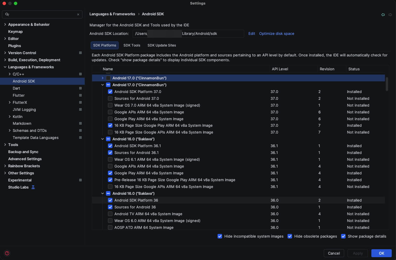Screen dimensions: 396x260
Task: Click Edit SDK location link
Action: coord(252,33)
